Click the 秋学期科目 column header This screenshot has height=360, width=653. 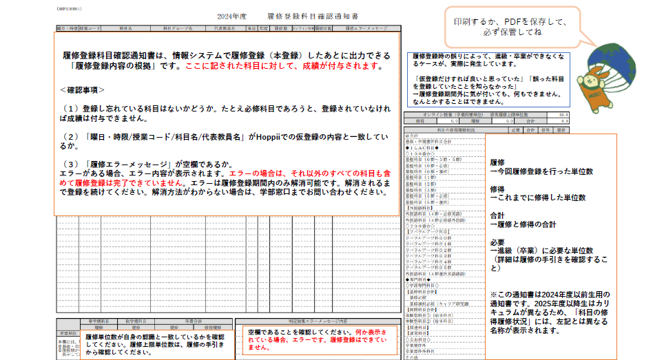tap(137, 321)
